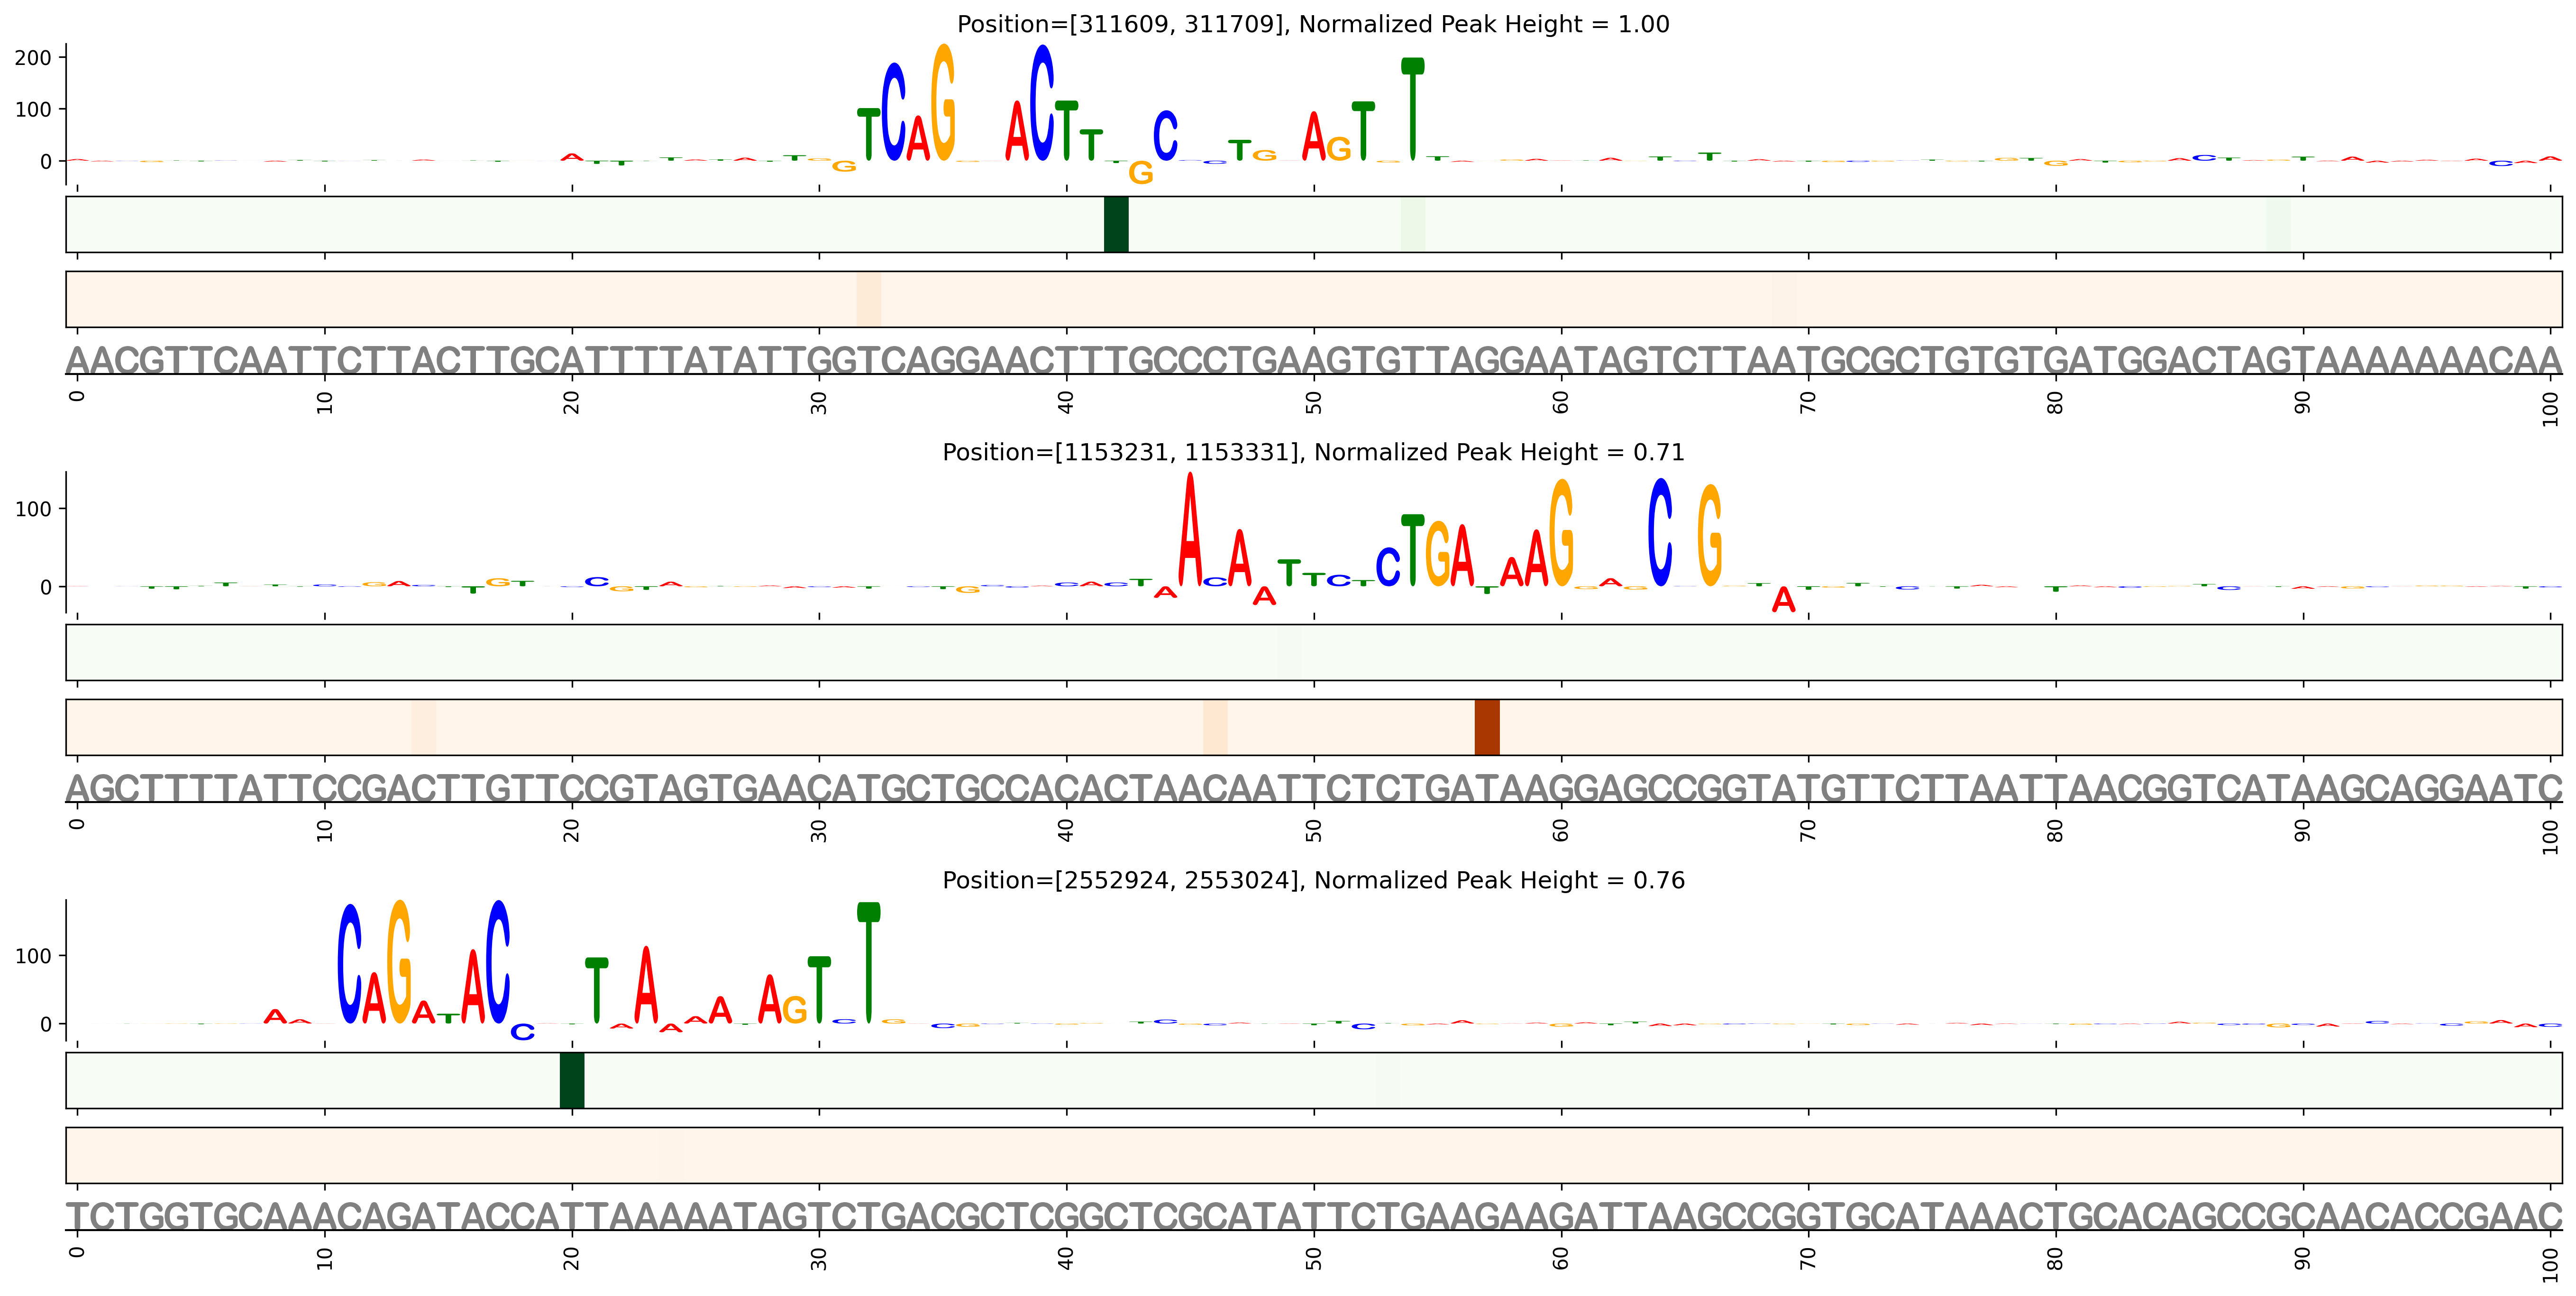2576x1296 pixels.
Task: Click the tallest green T letter in the top logo
Action: click(1412, 109)
